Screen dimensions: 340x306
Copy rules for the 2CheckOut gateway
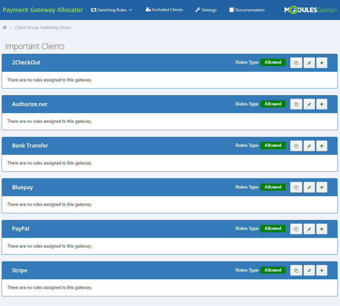(296, 63)
